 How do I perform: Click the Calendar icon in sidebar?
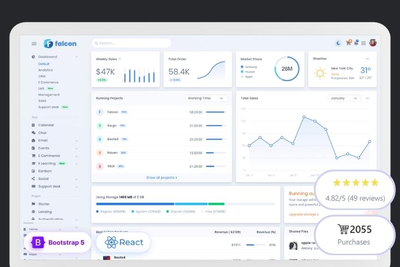coord(33,125)
